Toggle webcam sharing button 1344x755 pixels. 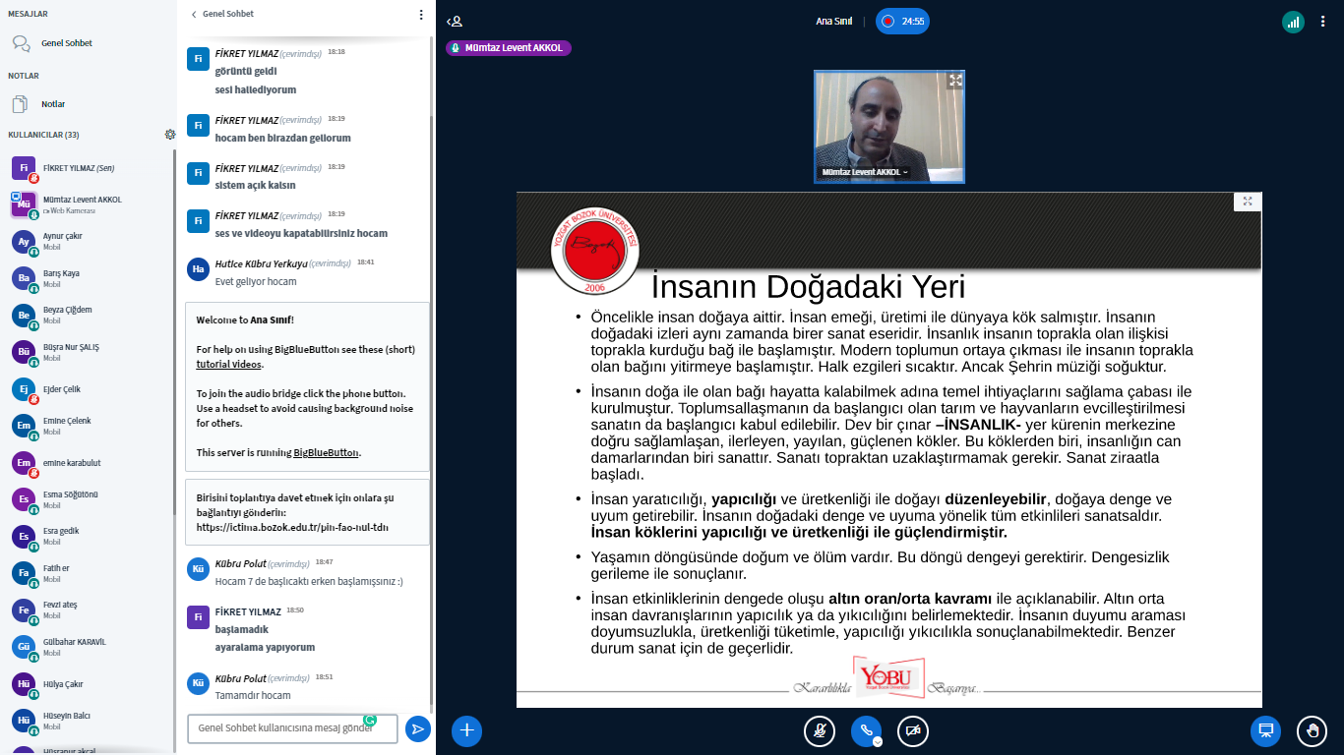point(913,730)
